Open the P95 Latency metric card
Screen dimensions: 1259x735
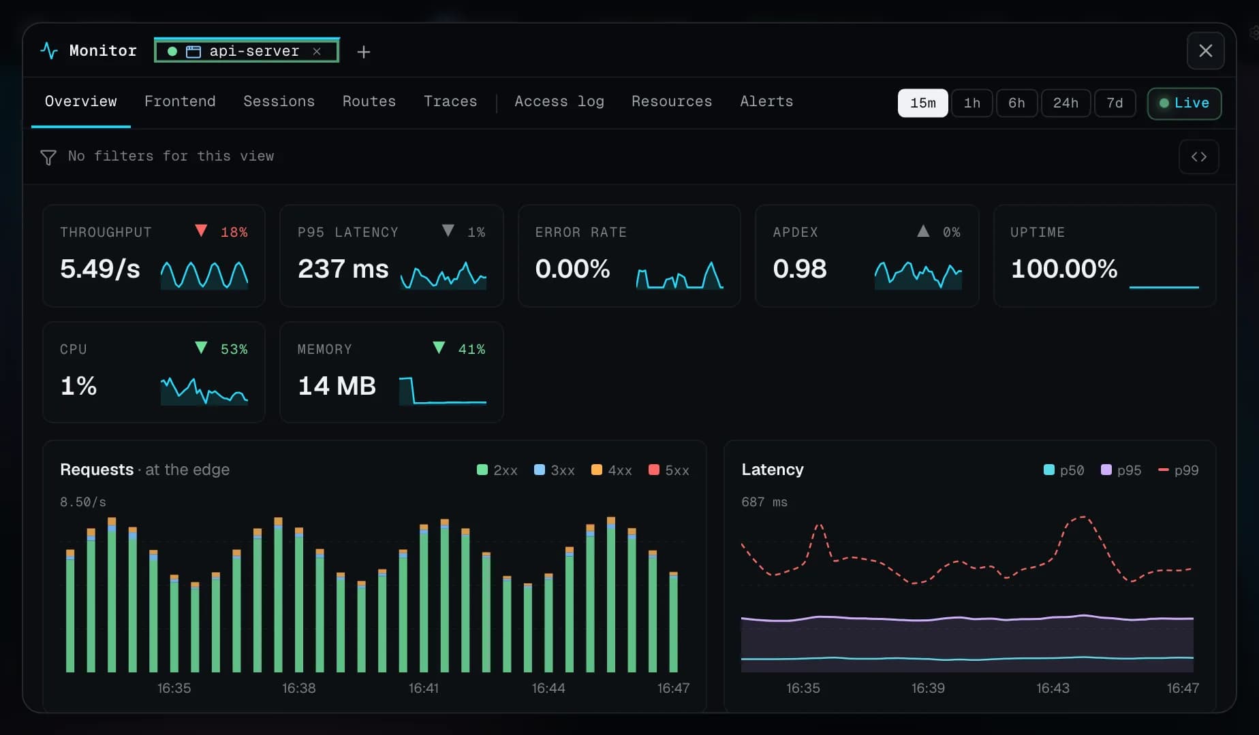(x=392, y=256)
